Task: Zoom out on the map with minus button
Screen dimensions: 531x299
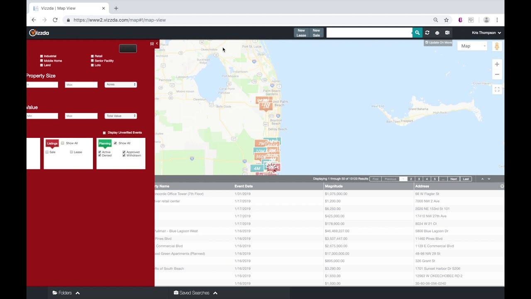Action: 497,74
